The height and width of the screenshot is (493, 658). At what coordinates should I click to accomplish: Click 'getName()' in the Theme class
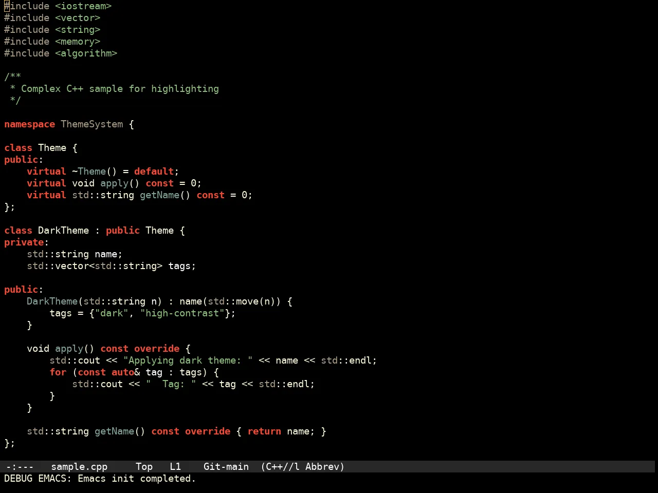pyautogui.click(x=165, y=195)
